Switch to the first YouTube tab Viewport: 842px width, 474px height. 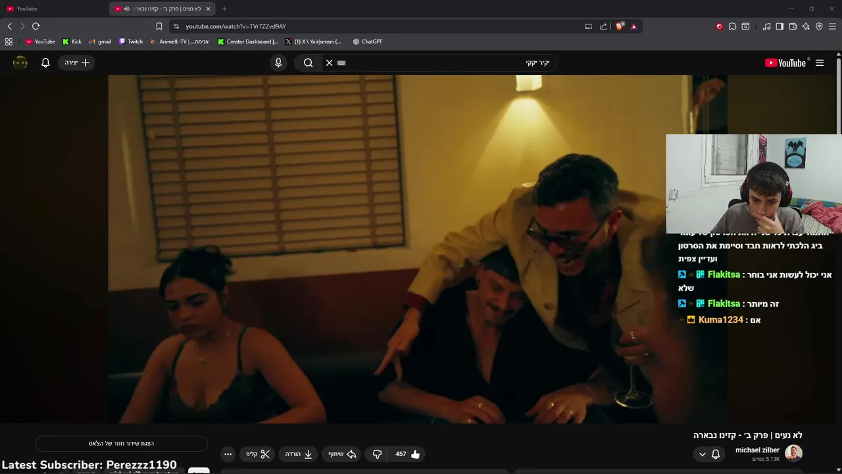(53, 9)
